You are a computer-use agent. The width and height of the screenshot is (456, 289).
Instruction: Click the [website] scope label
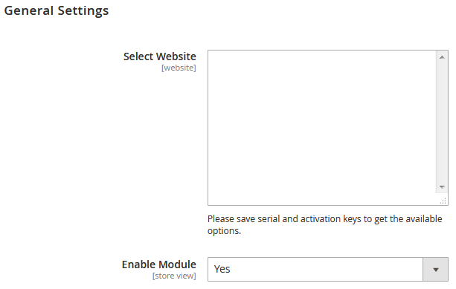(179, 68)
